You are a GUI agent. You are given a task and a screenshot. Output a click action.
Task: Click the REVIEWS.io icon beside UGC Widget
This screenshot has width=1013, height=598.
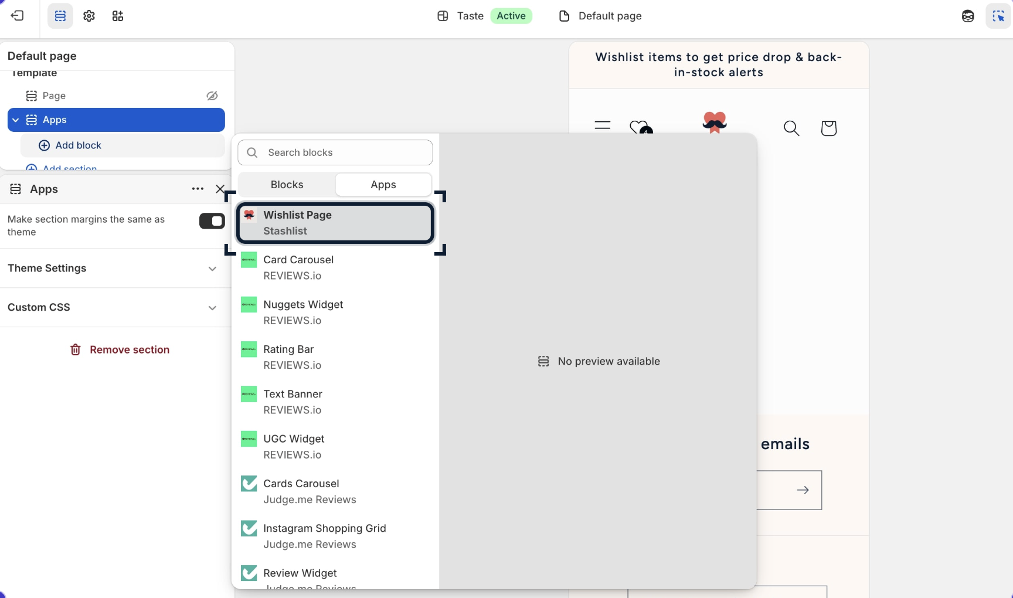[x=249, y=439]
